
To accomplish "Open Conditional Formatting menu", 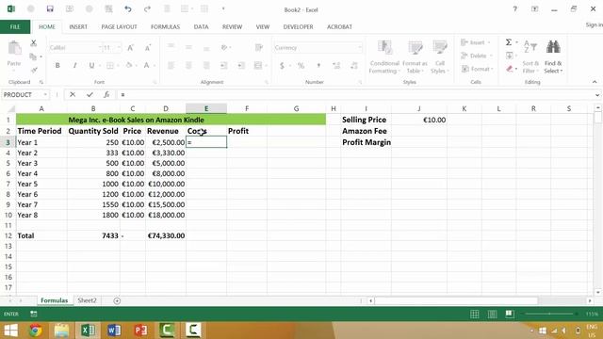I will [384, 56].
